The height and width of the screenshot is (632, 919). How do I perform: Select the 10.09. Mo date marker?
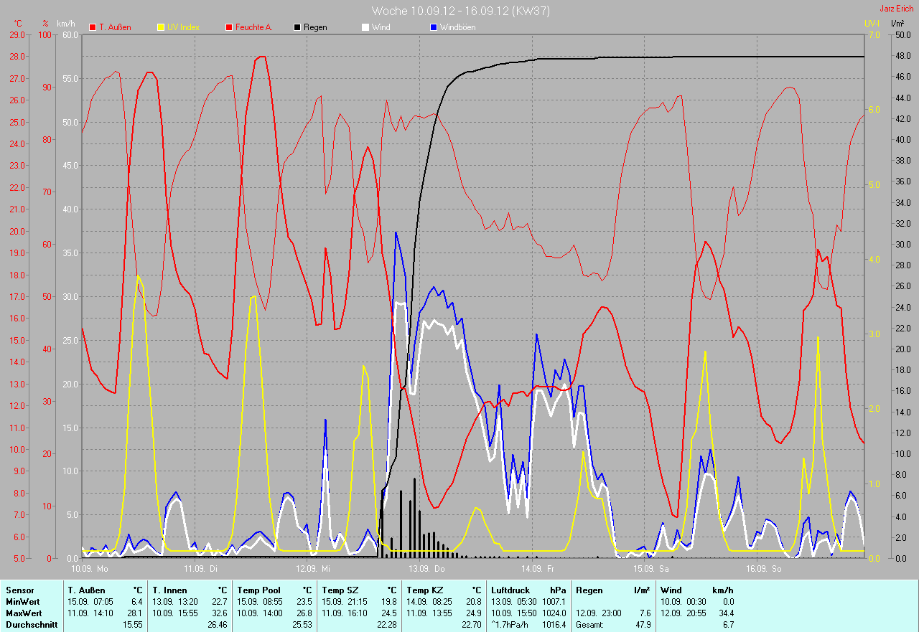[90, 568]
